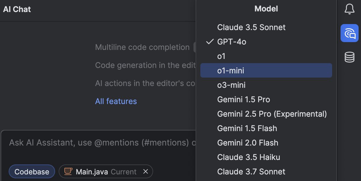Switch to Claude 3.5 Haiku

tap(249, 157)
